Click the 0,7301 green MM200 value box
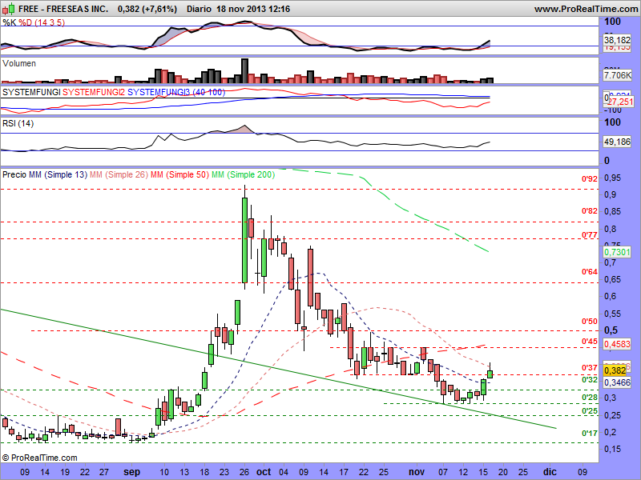Viewport: 641px width, 480px height. (x=617, y=252)
